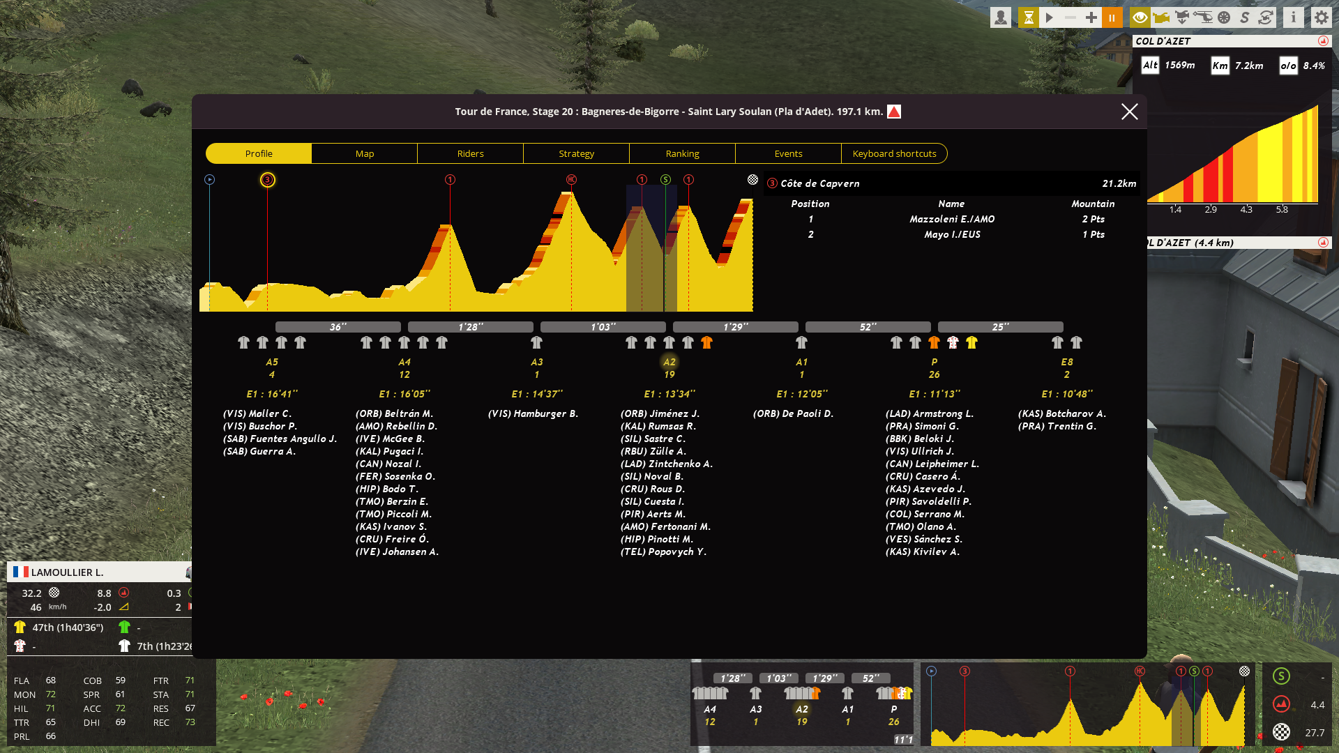This screenshot has height=753, width=1339.
Task: Click Mazzoleni E./AMO in mountain results
Action: click(x=952, y=219)
